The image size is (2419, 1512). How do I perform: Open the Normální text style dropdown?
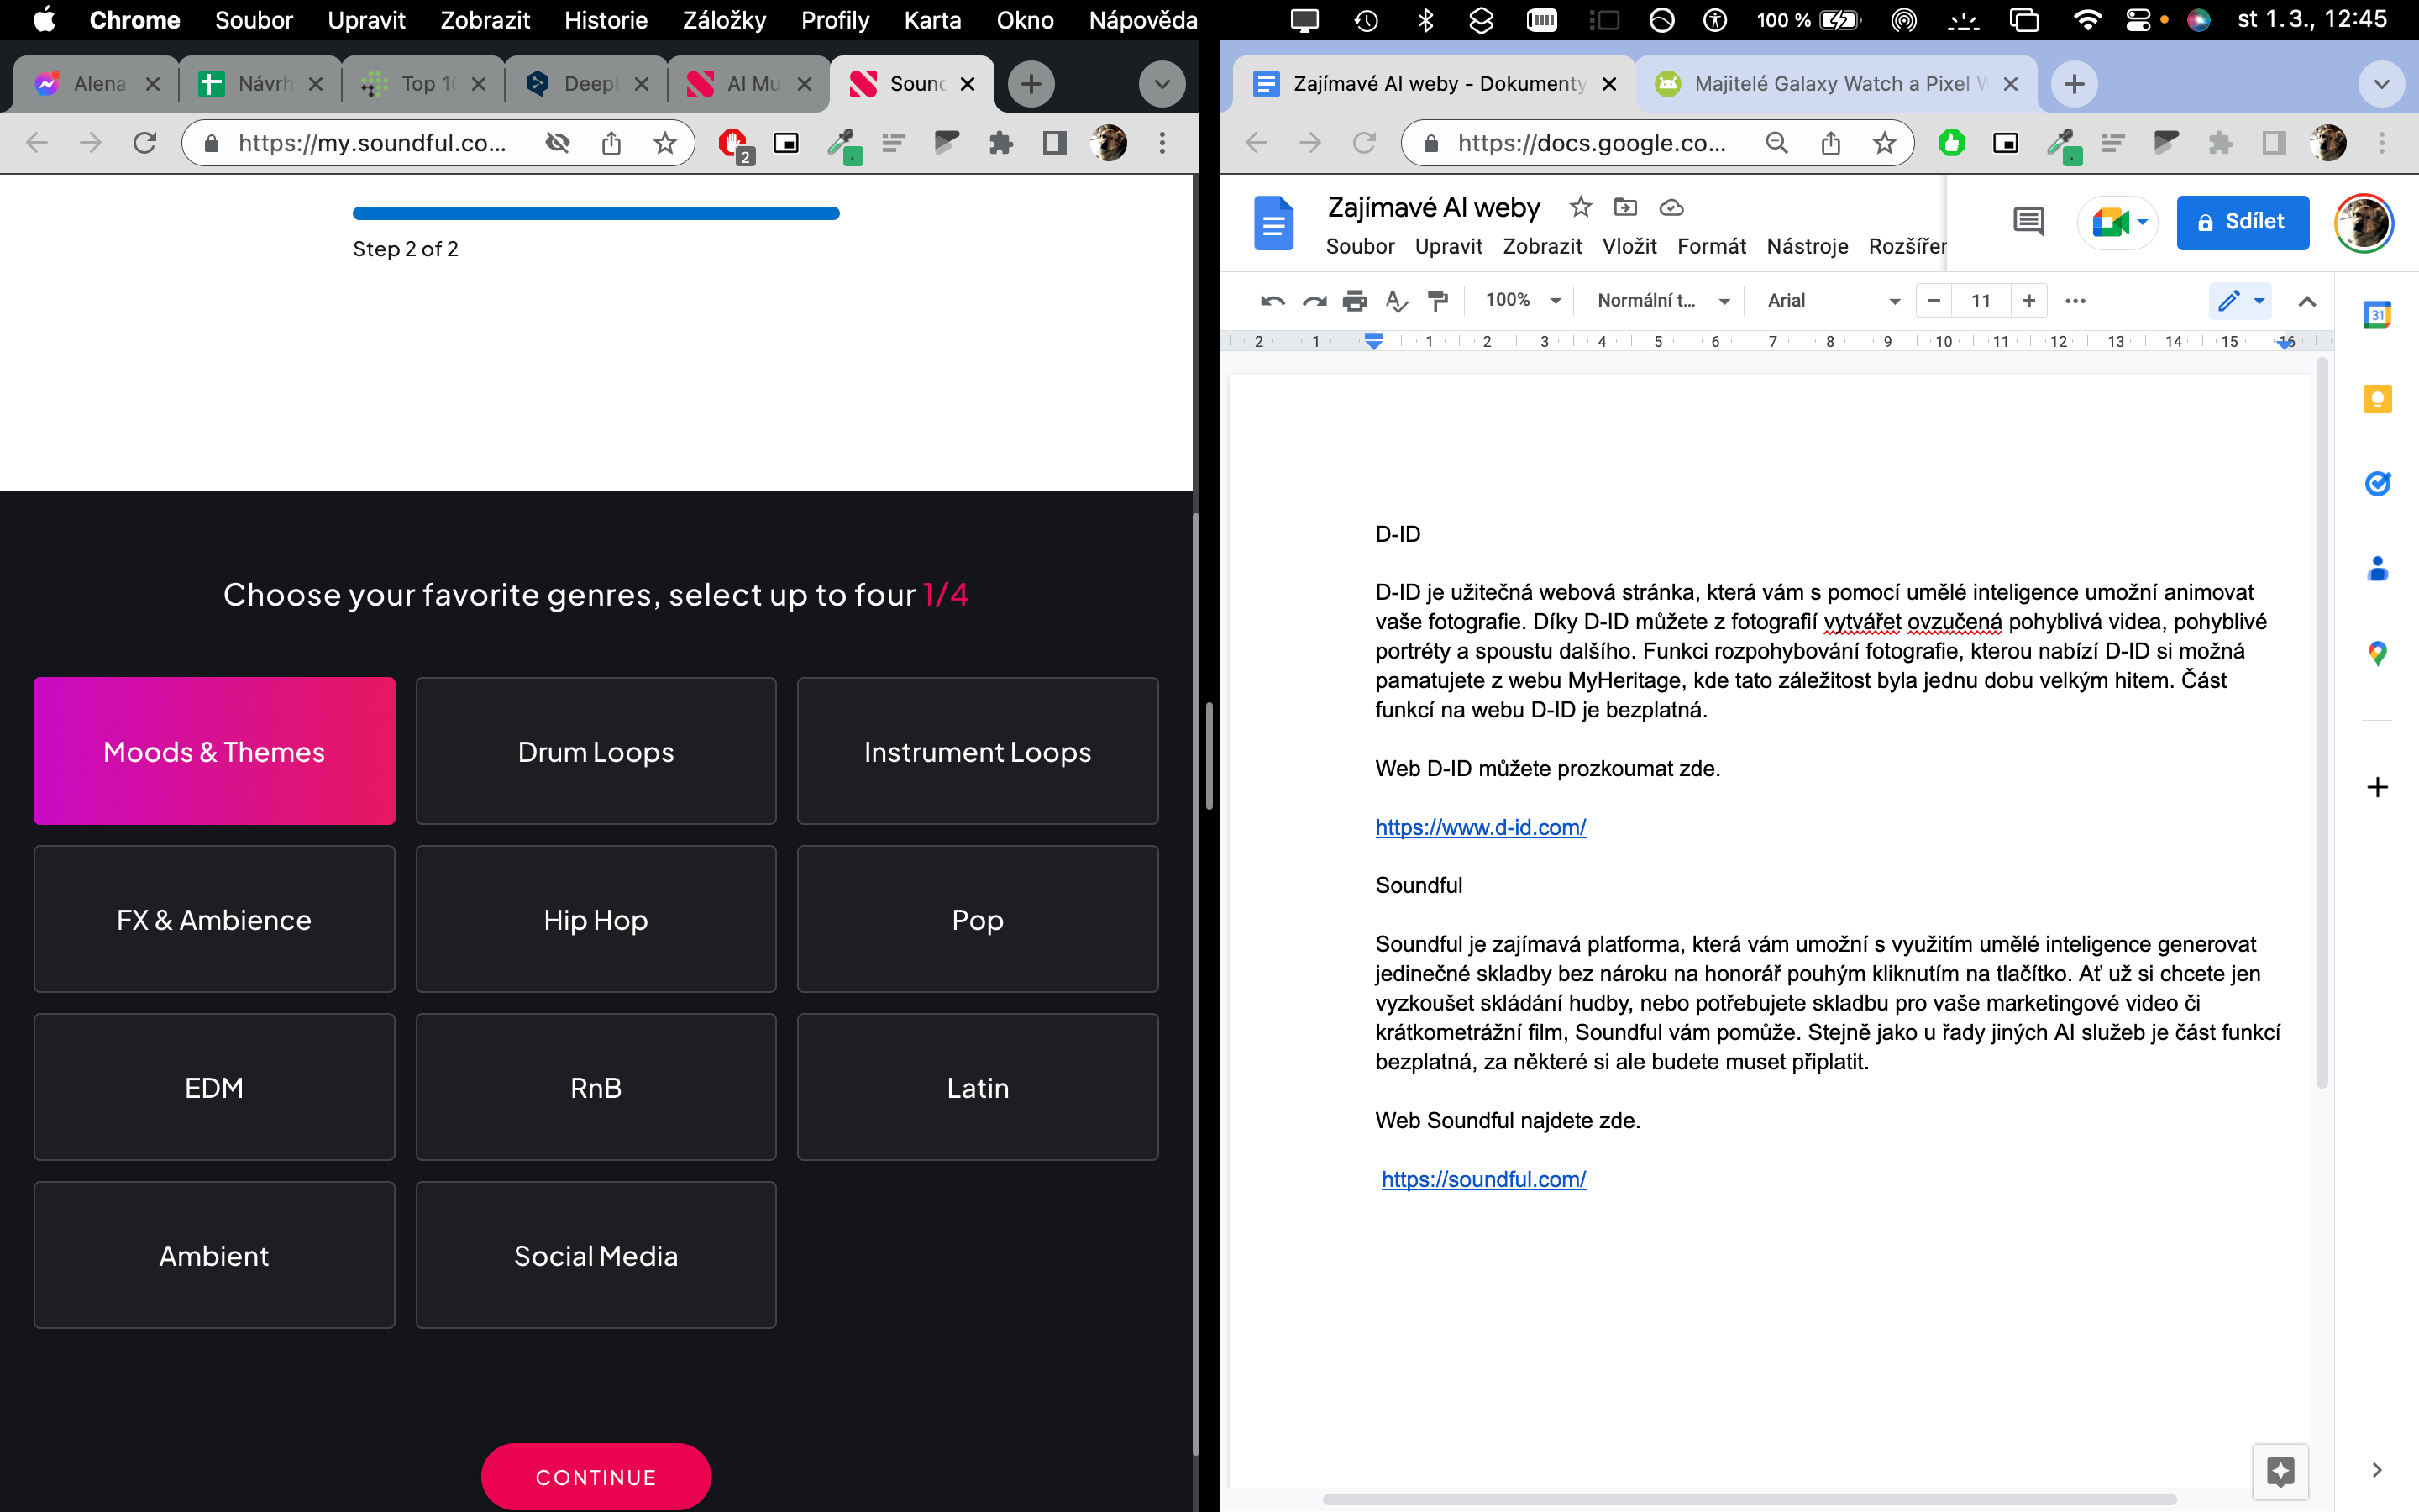click(1661, 301)
